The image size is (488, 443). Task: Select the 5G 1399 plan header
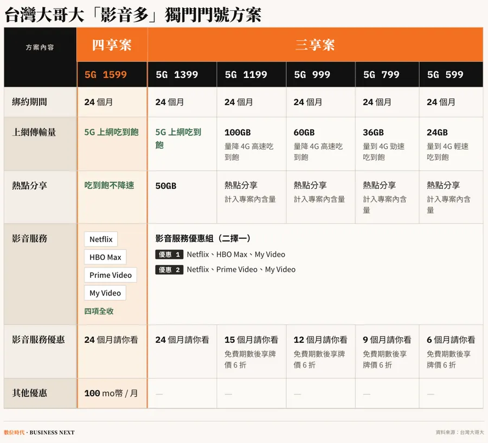(x=182, y=75)
